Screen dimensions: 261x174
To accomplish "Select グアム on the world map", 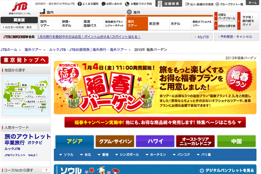I will click(29, 96).
